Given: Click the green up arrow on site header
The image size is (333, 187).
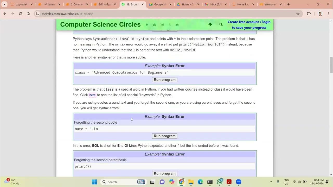Looking at the screenshot, I should pyautogui.click(x=210, y=24).
